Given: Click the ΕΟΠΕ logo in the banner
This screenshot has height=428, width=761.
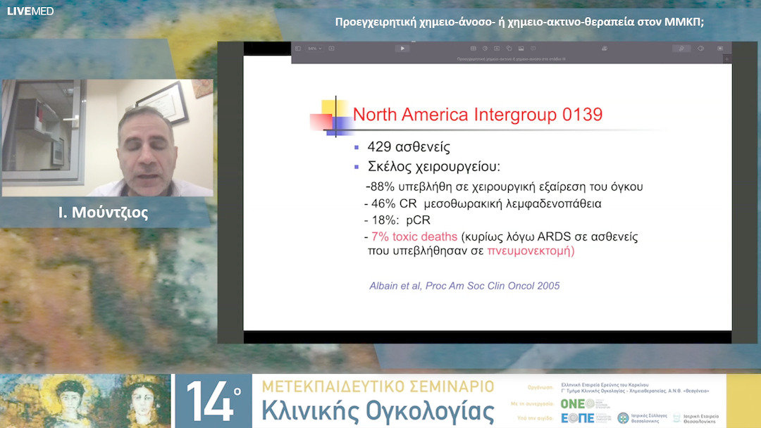Looking at the screenshot, I should (576, 418).
